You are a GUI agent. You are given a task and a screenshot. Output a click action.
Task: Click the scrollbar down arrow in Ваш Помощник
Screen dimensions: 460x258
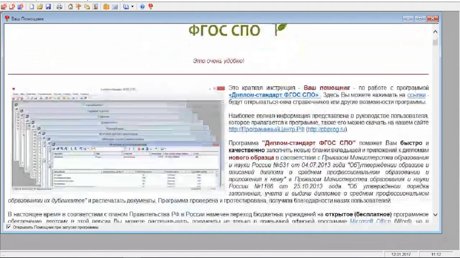(435, 215)
